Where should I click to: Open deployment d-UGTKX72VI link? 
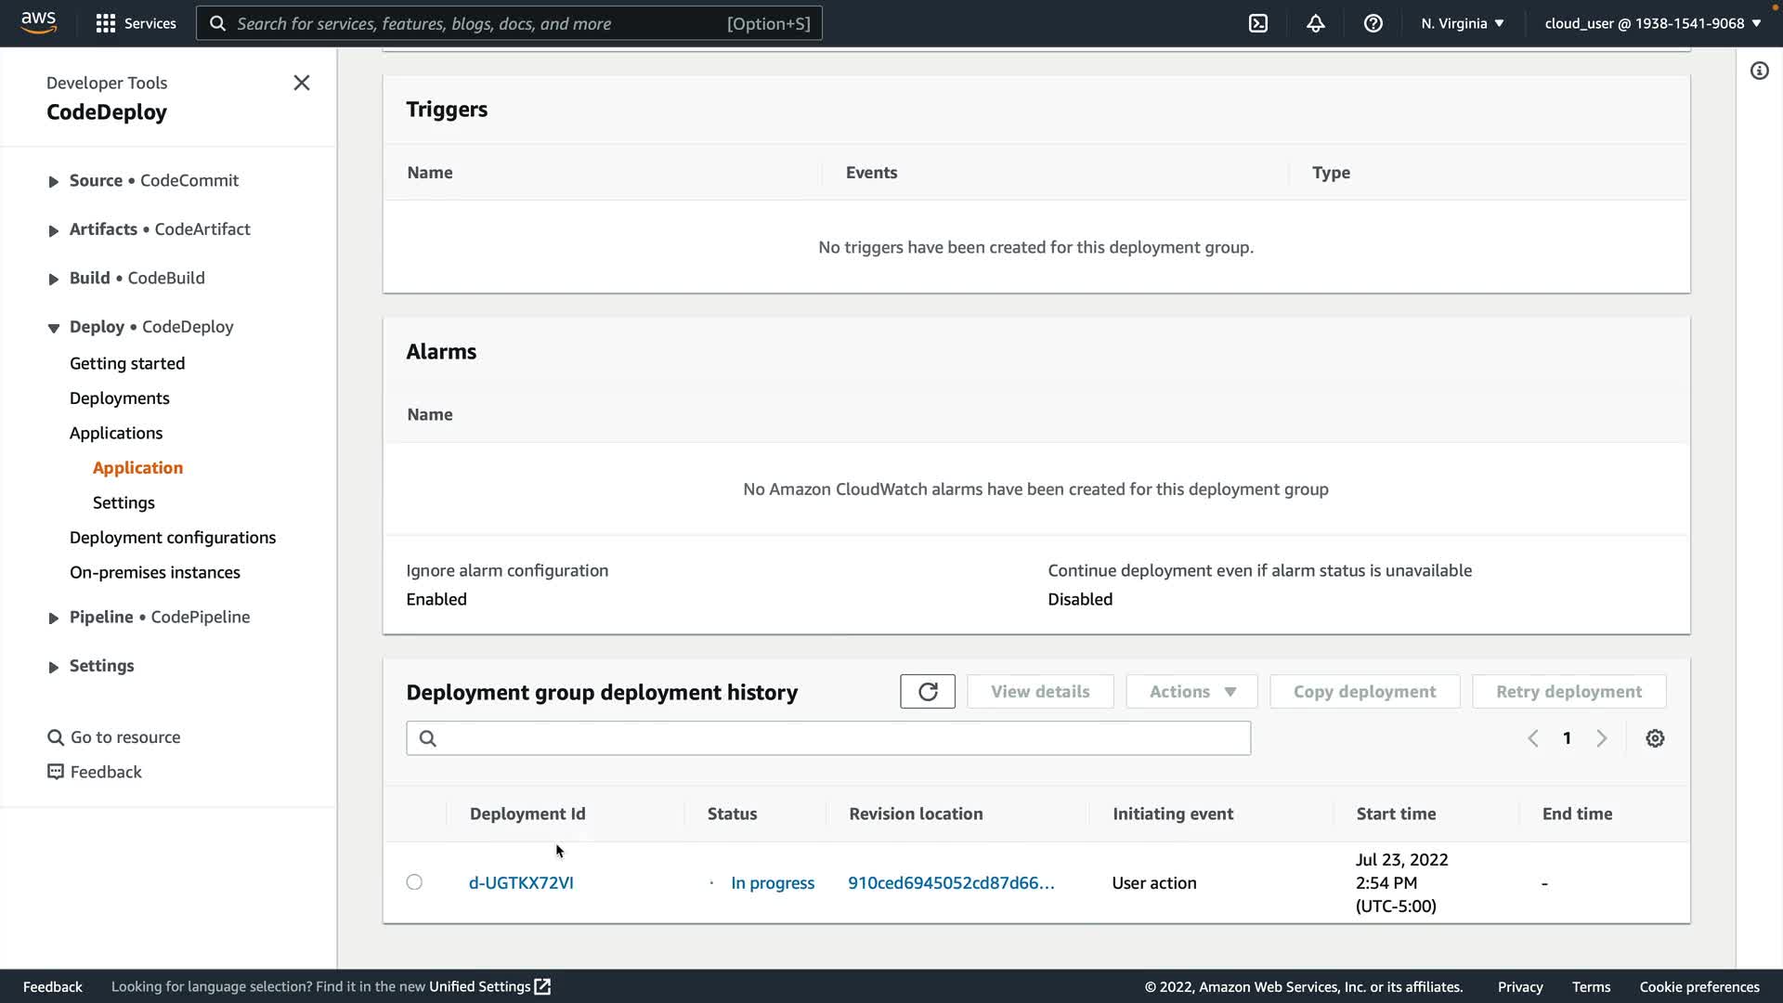[x=521, y=883]
